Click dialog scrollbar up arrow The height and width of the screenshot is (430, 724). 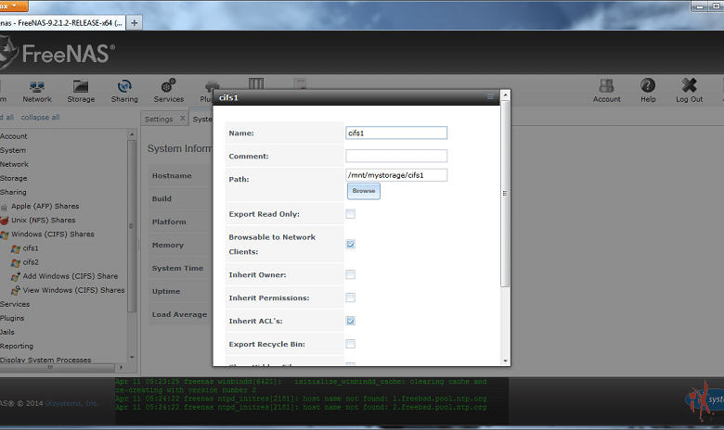pos(505,95)
